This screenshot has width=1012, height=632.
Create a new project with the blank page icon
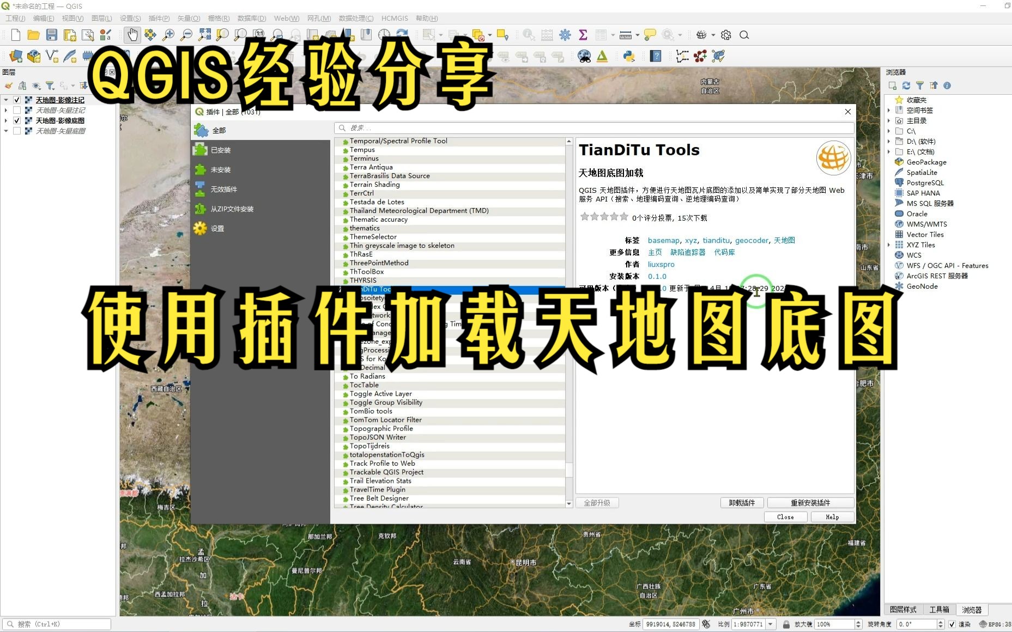(15, 35)
